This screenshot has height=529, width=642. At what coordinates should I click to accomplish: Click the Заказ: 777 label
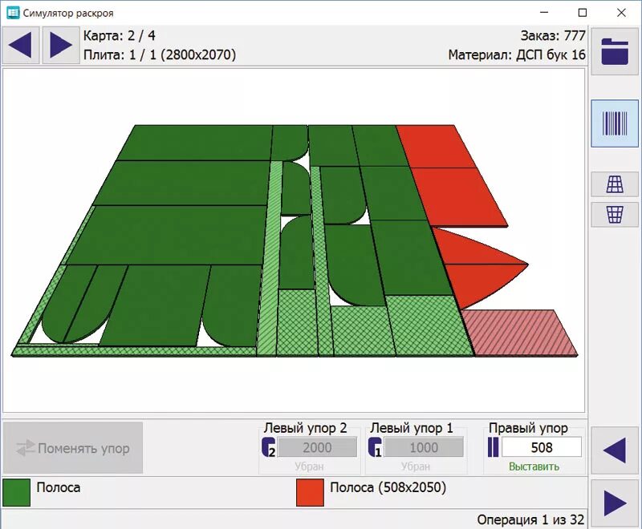[x=553, y=36]
